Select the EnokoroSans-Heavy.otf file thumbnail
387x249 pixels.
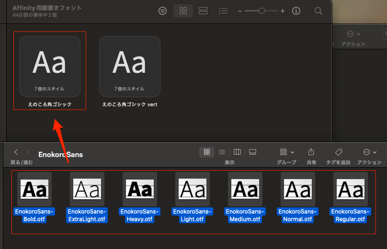(140, 189)
